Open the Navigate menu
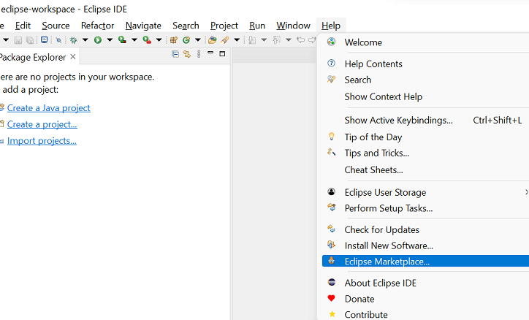The width and height of the screenshot is (529, 320). (143, 26)
